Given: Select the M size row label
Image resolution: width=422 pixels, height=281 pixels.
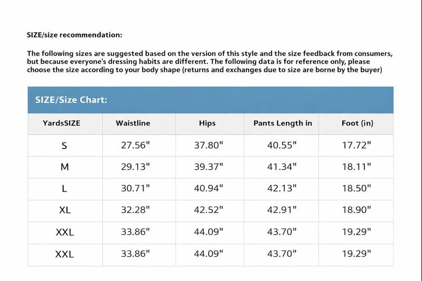Looking at the screenshot, I should [64, 167].
